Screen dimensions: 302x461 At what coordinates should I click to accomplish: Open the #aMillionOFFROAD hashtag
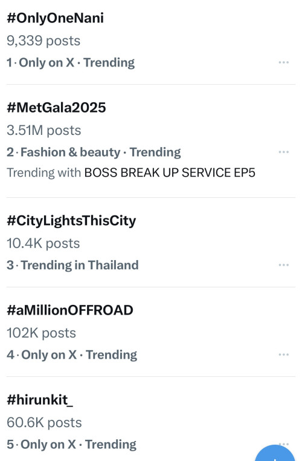pyautogui.click(x=70, y=310)
